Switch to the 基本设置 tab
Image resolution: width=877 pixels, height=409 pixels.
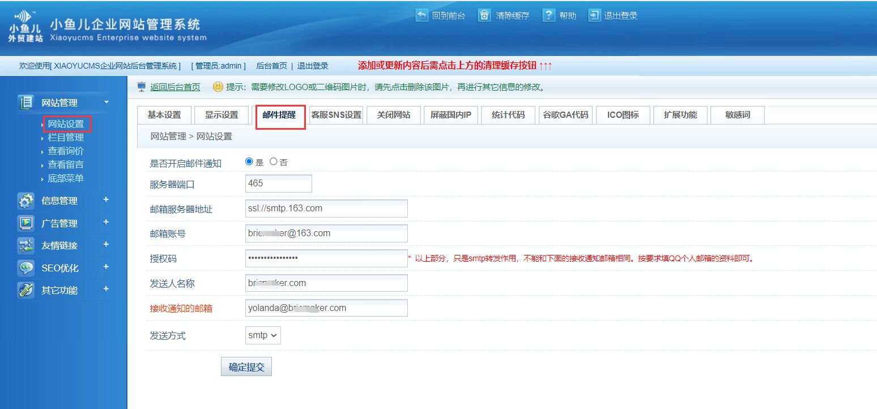tap(164, 115)
